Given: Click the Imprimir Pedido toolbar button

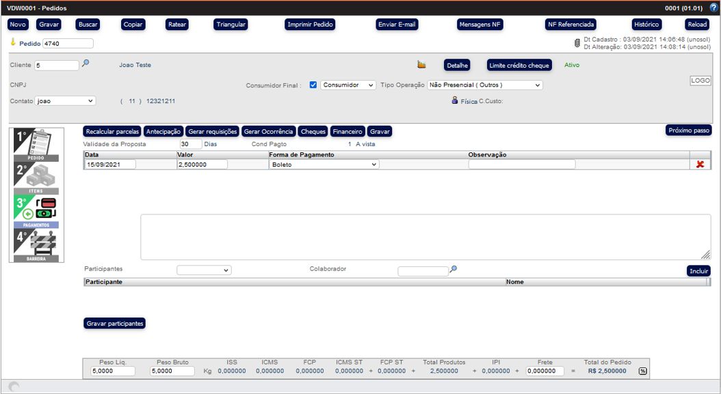Looking at the screenshot, I should point(315,25).
